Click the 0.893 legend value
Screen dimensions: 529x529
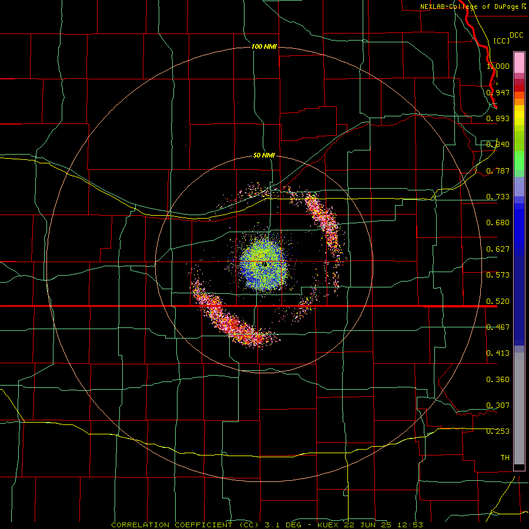pyautogui.click(x=498, y=118)
